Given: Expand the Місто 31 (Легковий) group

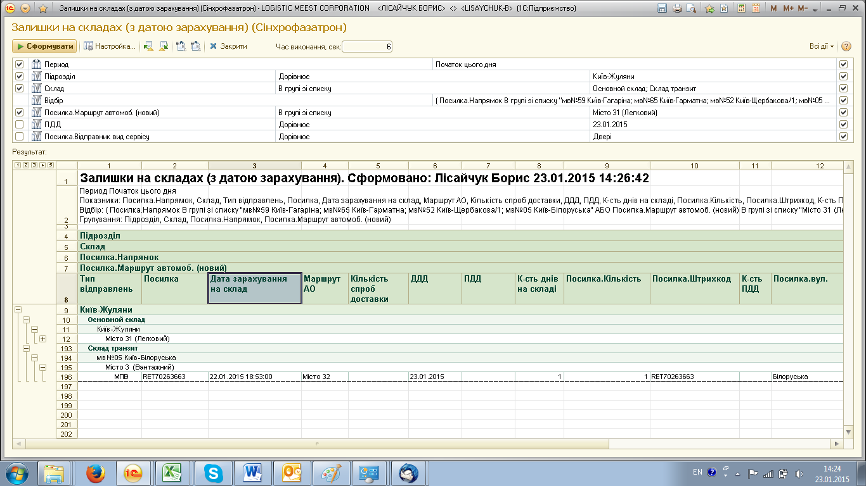Looking at the screenshot, I should click(43, 339).
